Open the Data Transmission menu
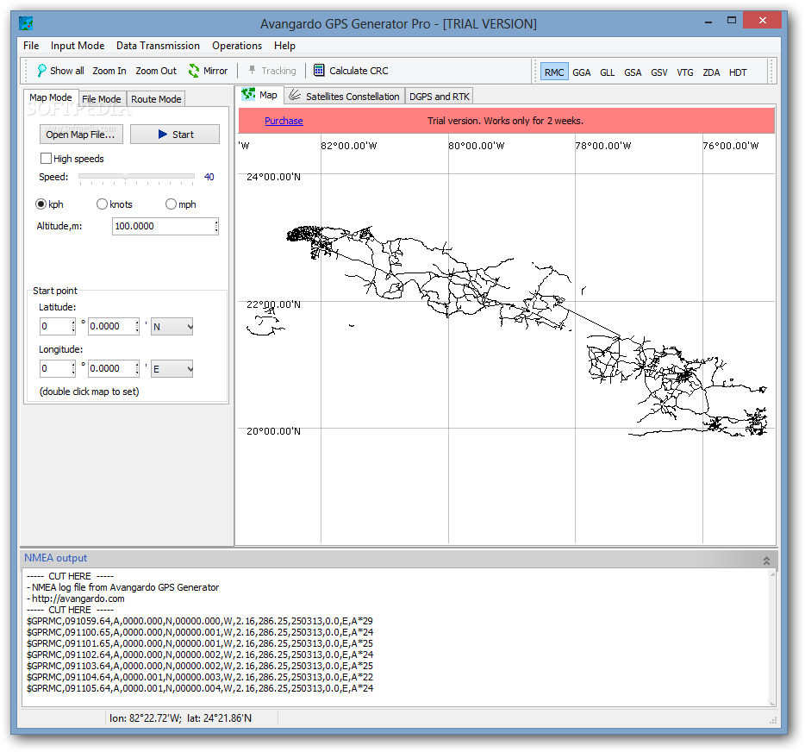The width and height of the screenshot is (805, 752). point(158,46)
